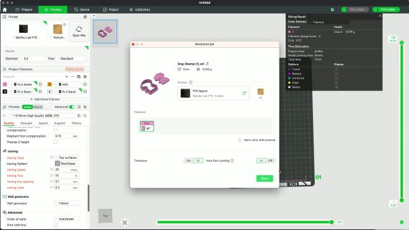The height and width of the screenshot is (230, 409).
Task: Select the plate type icon in the dialog
Action: [x=260, y=93]
